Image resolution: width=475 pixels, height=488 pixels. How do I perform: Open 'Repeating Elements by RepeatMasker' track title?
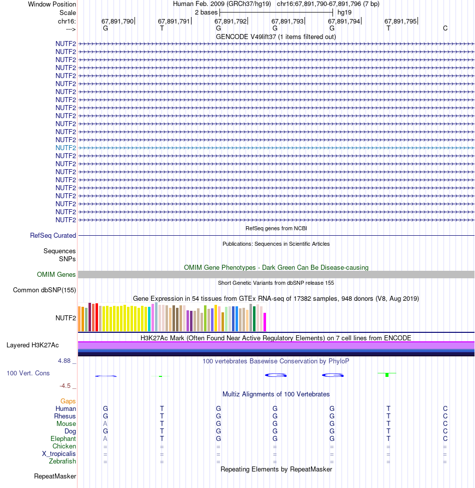pyautogui.click(x=276, y=469)
